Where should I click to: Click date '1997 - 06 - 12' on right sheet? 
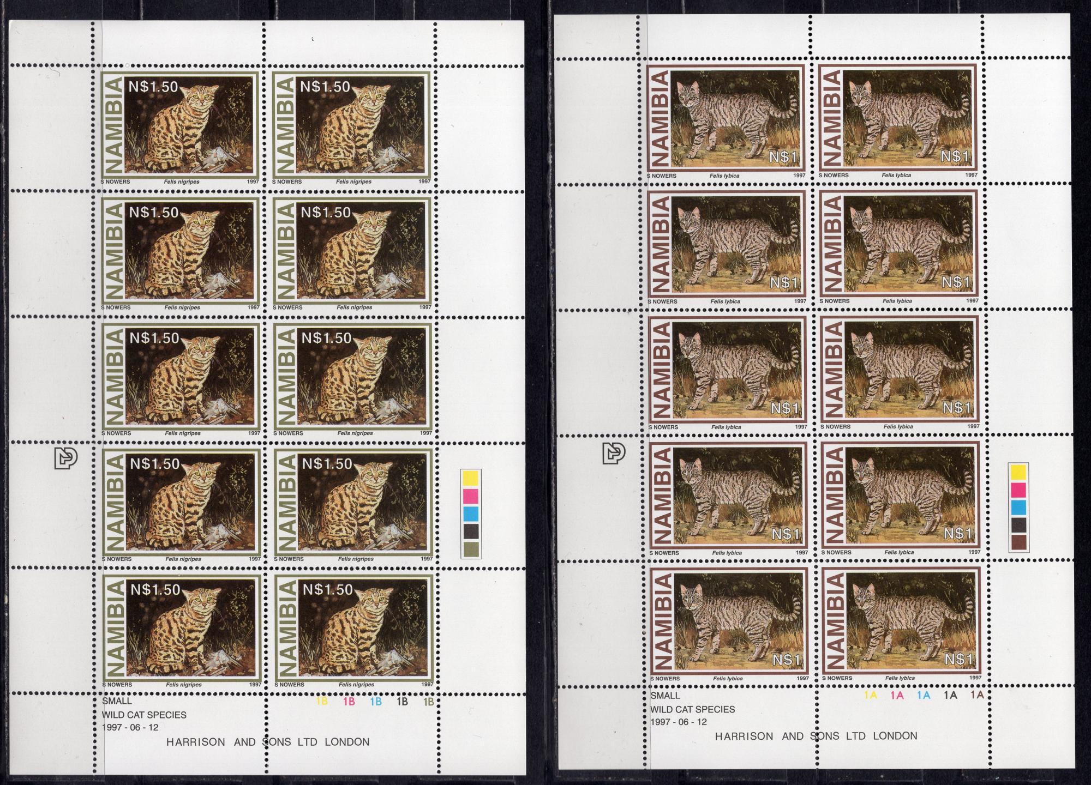coord(679,722)
